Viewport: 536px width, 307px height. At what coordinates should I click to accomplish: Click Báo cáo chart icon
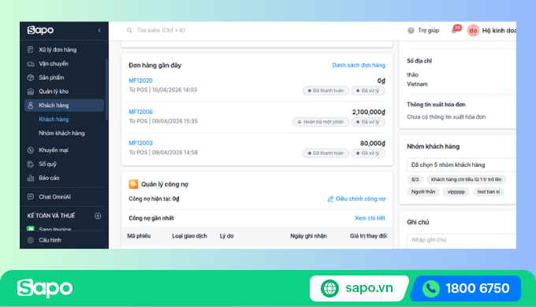pyautogui.click(x=31, y=178)
